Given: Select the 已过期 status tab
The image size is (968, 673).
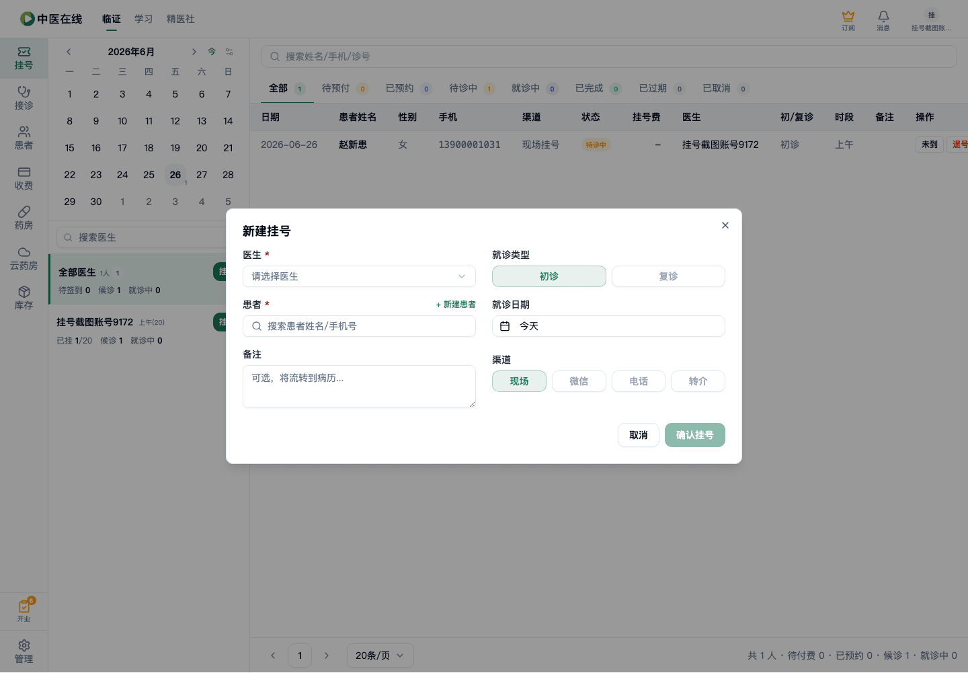Looking at the screenshot, I should pos(661,88).
